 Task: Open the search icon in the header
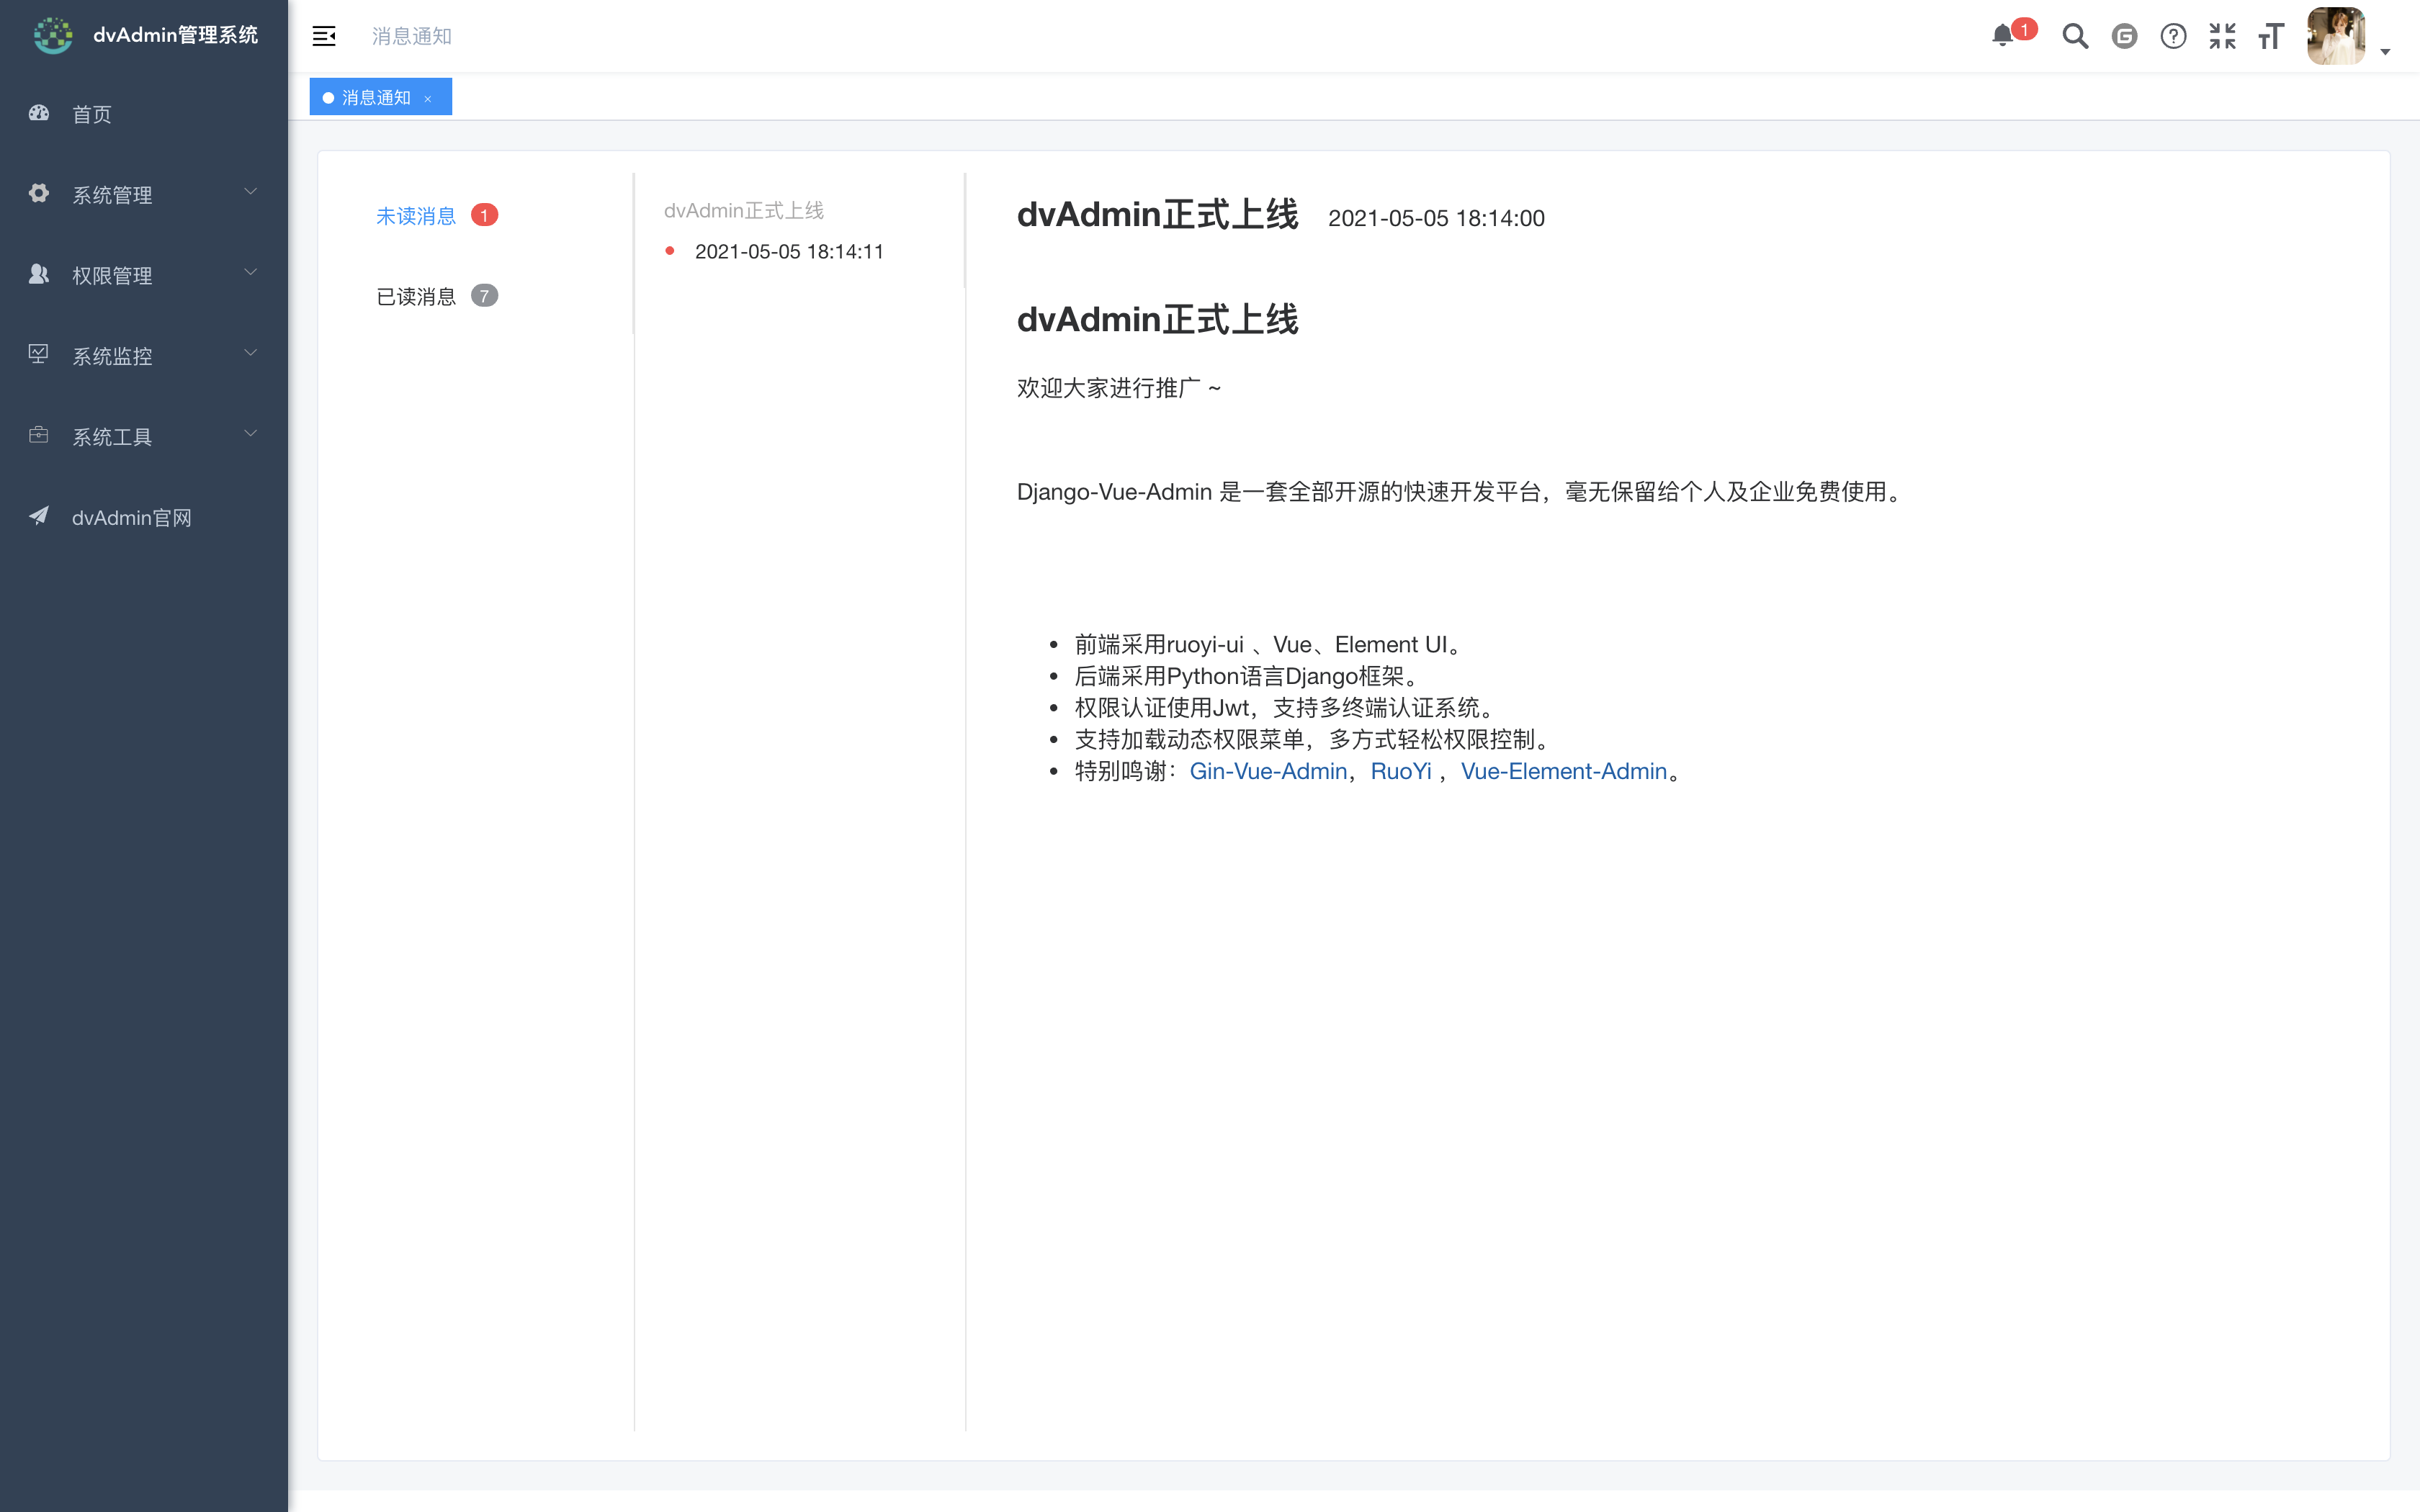[2075, 36]
